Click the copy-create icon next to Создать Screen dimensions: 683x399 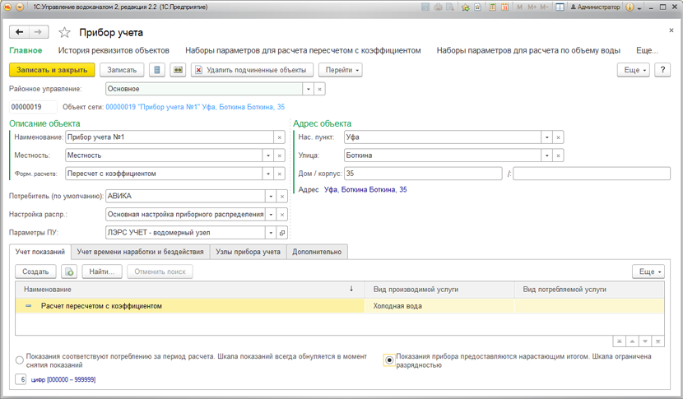click(x=69, y=271)
